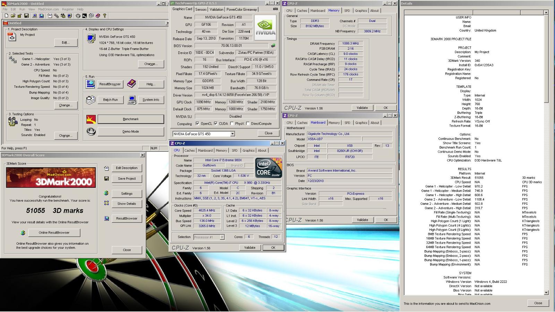Click the Show Details button
Image resolution: width=555 pixels, height=312 pixels.
pos(127,204)
